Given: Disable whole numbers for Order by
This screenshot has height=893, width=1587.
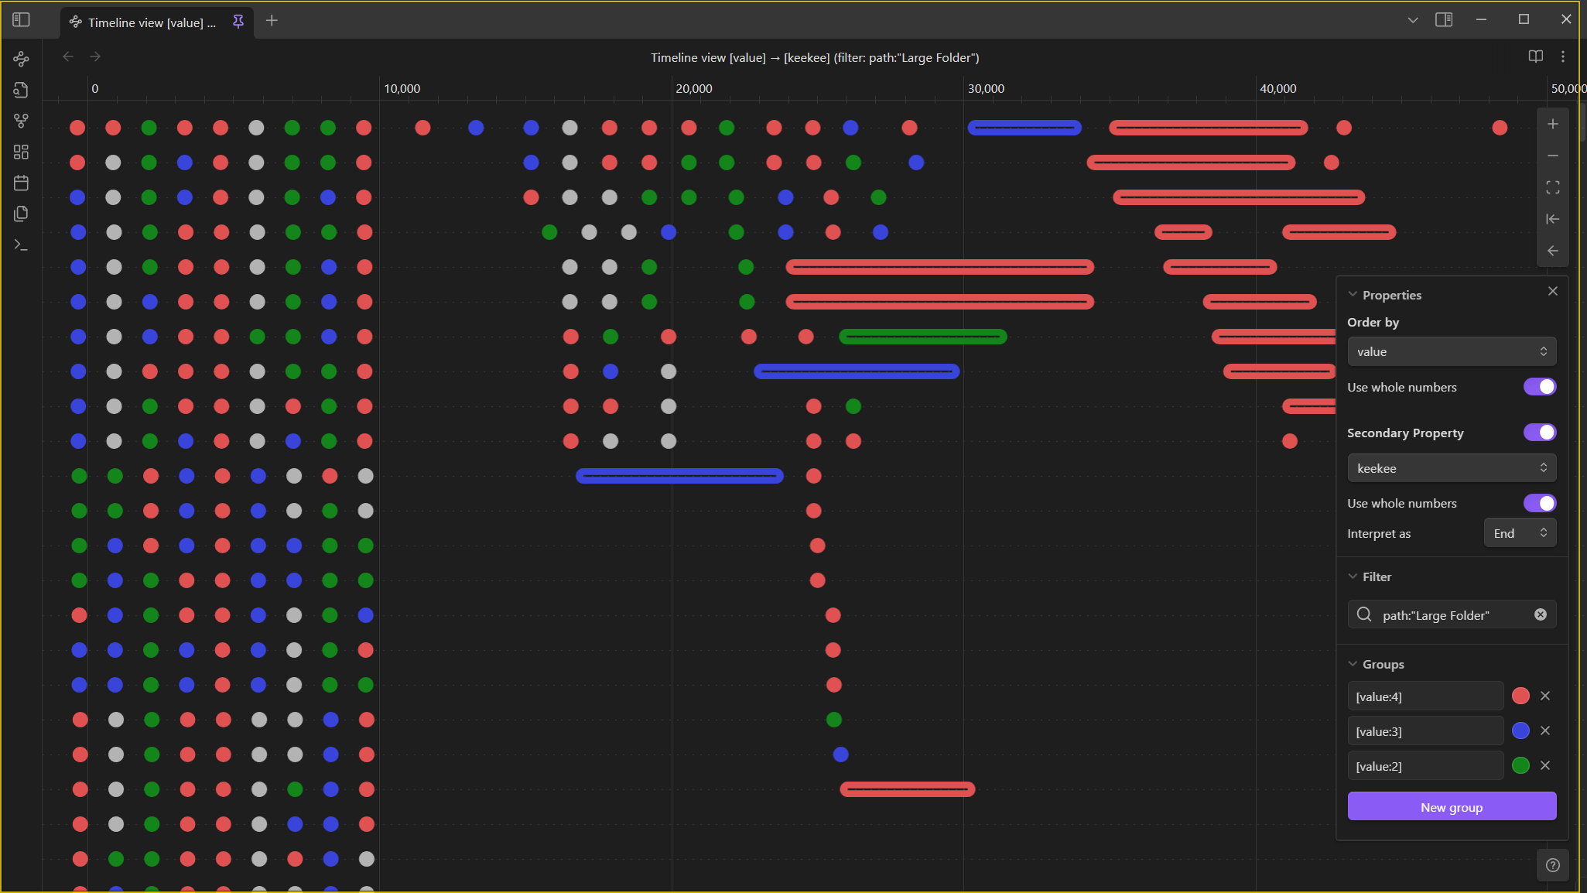Looking at the screenshot, I should tap(1539, 387).
